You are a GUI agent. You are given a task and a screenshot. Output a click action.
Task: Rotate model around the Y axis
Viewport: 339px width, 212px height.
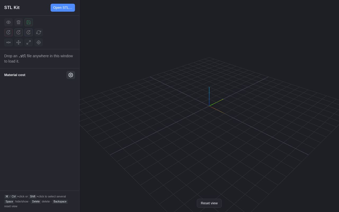[x=19, y=32]
